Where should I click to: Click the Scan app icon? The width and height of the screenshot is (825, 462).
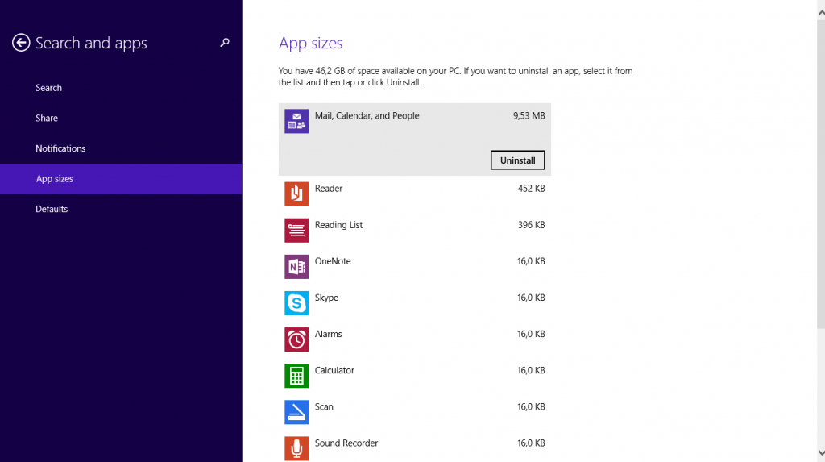point(296,412)
